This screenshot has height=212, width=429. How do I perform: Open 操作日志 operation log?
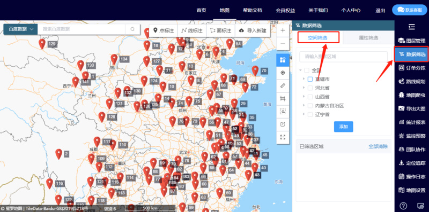click(412, 177)
